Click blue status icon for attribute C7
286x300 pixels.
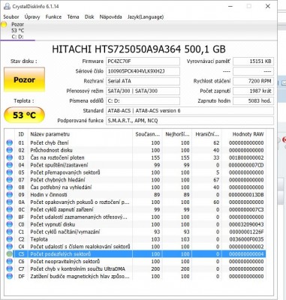(10, 268)
